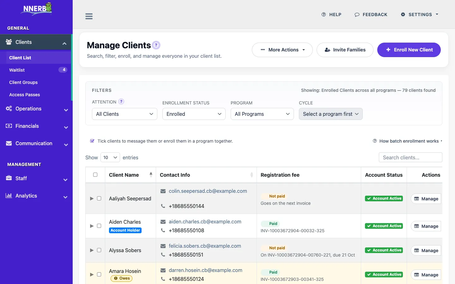455x284 pixels.
Task: Click the envelope icon for colin.seepersad email
Action: tap(163, 191)
